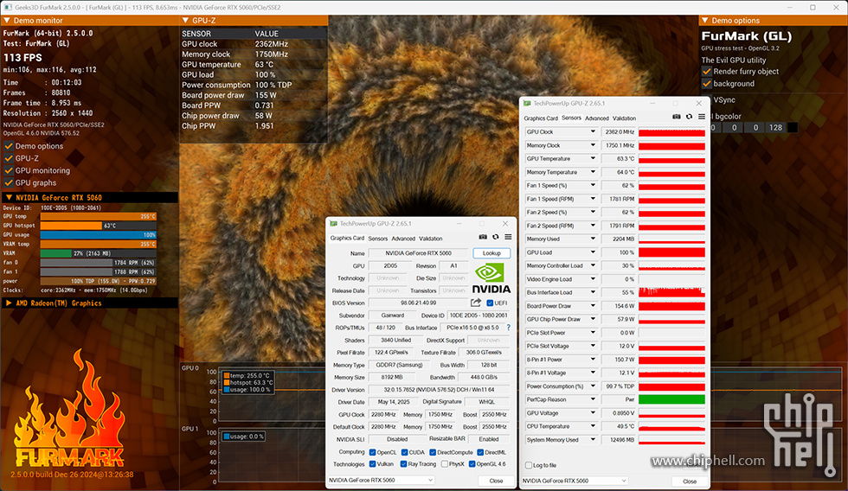This screenshot has height=491, width=848.
Task: Click the Name field NVIDIA GeForce RTX 5060
Action: tap(418, 252)
